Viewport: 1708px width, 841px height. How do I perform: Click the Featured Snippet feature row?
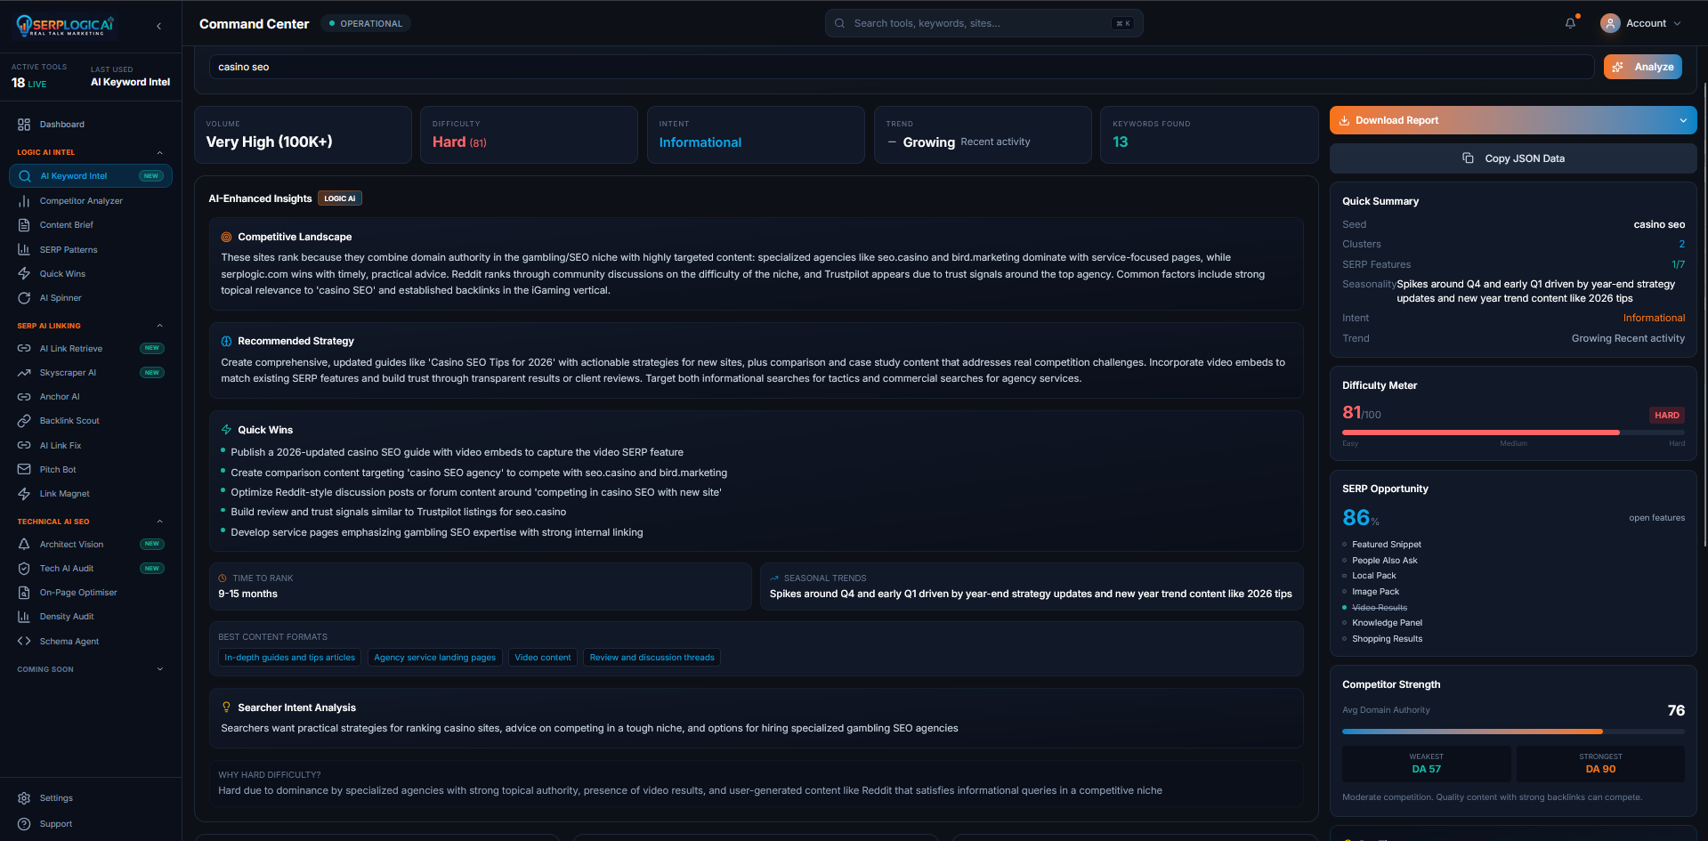(1382, 545)
